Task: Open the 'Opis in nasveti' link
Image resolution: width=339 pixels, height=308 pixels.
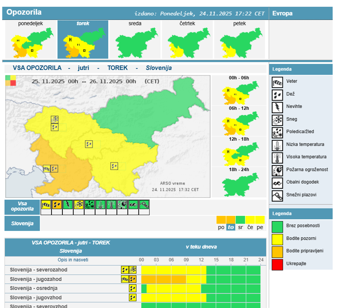Action: (x=73, y=260)
